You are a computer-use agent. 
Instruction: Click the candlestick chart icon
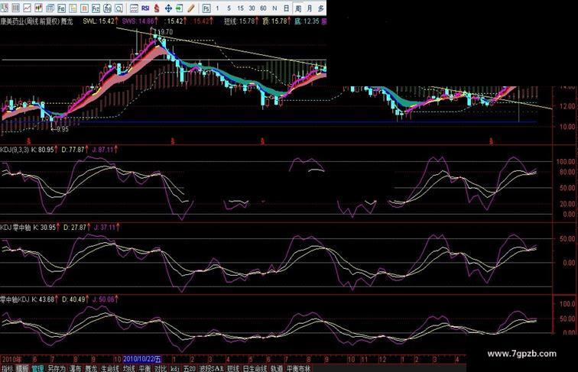pos(39,8)
